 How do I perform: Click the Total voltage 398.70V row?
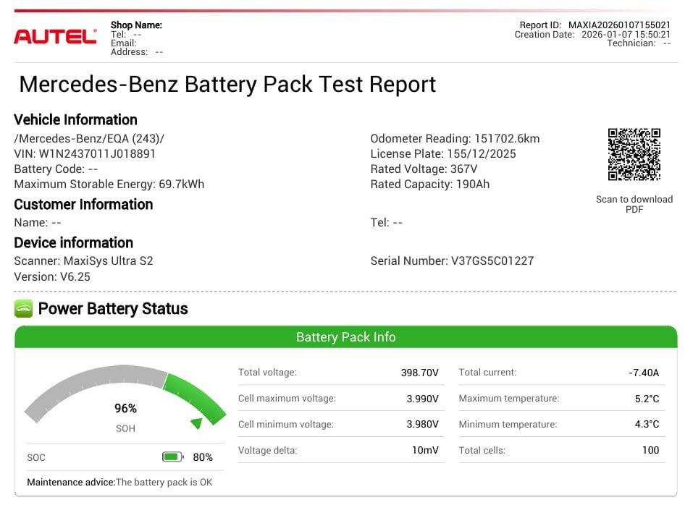tap(338, 373)
